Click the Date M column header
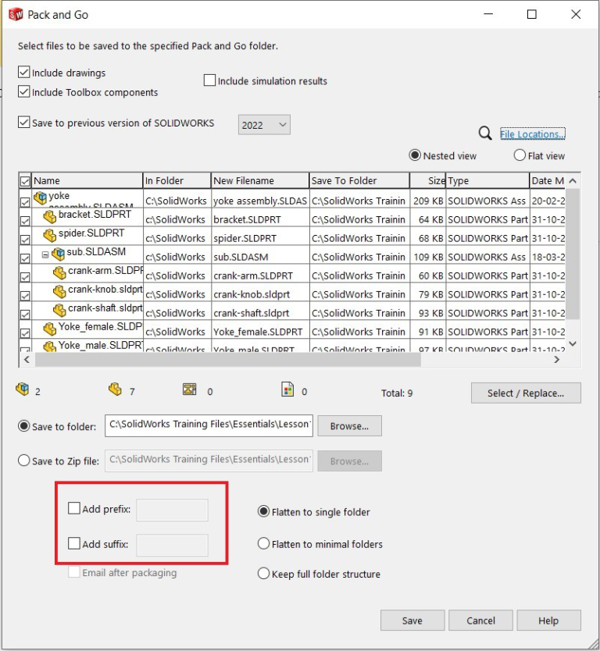Screen dimensions: 600x651 tap(547, 180)
